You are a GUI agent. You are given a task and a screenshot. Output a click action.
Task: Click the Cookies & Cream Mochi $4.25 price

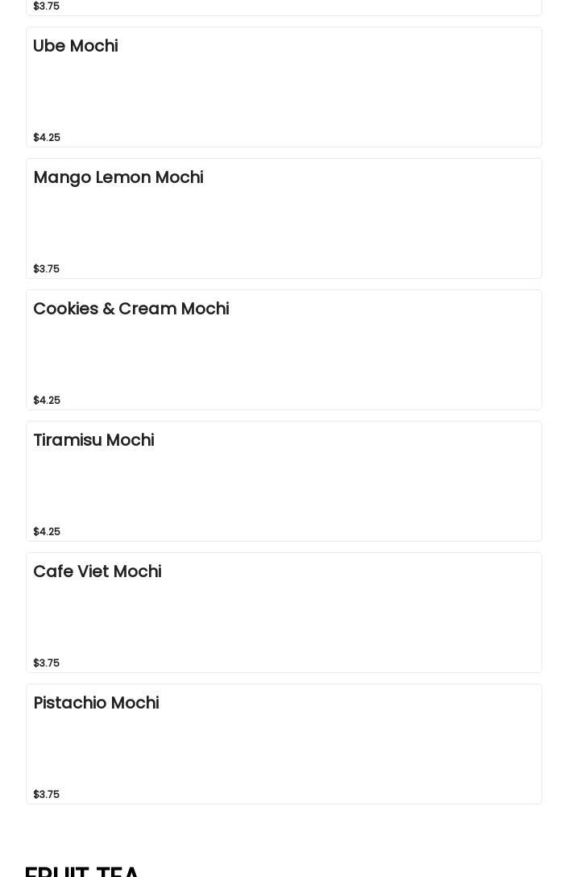(x=47, y=401)
